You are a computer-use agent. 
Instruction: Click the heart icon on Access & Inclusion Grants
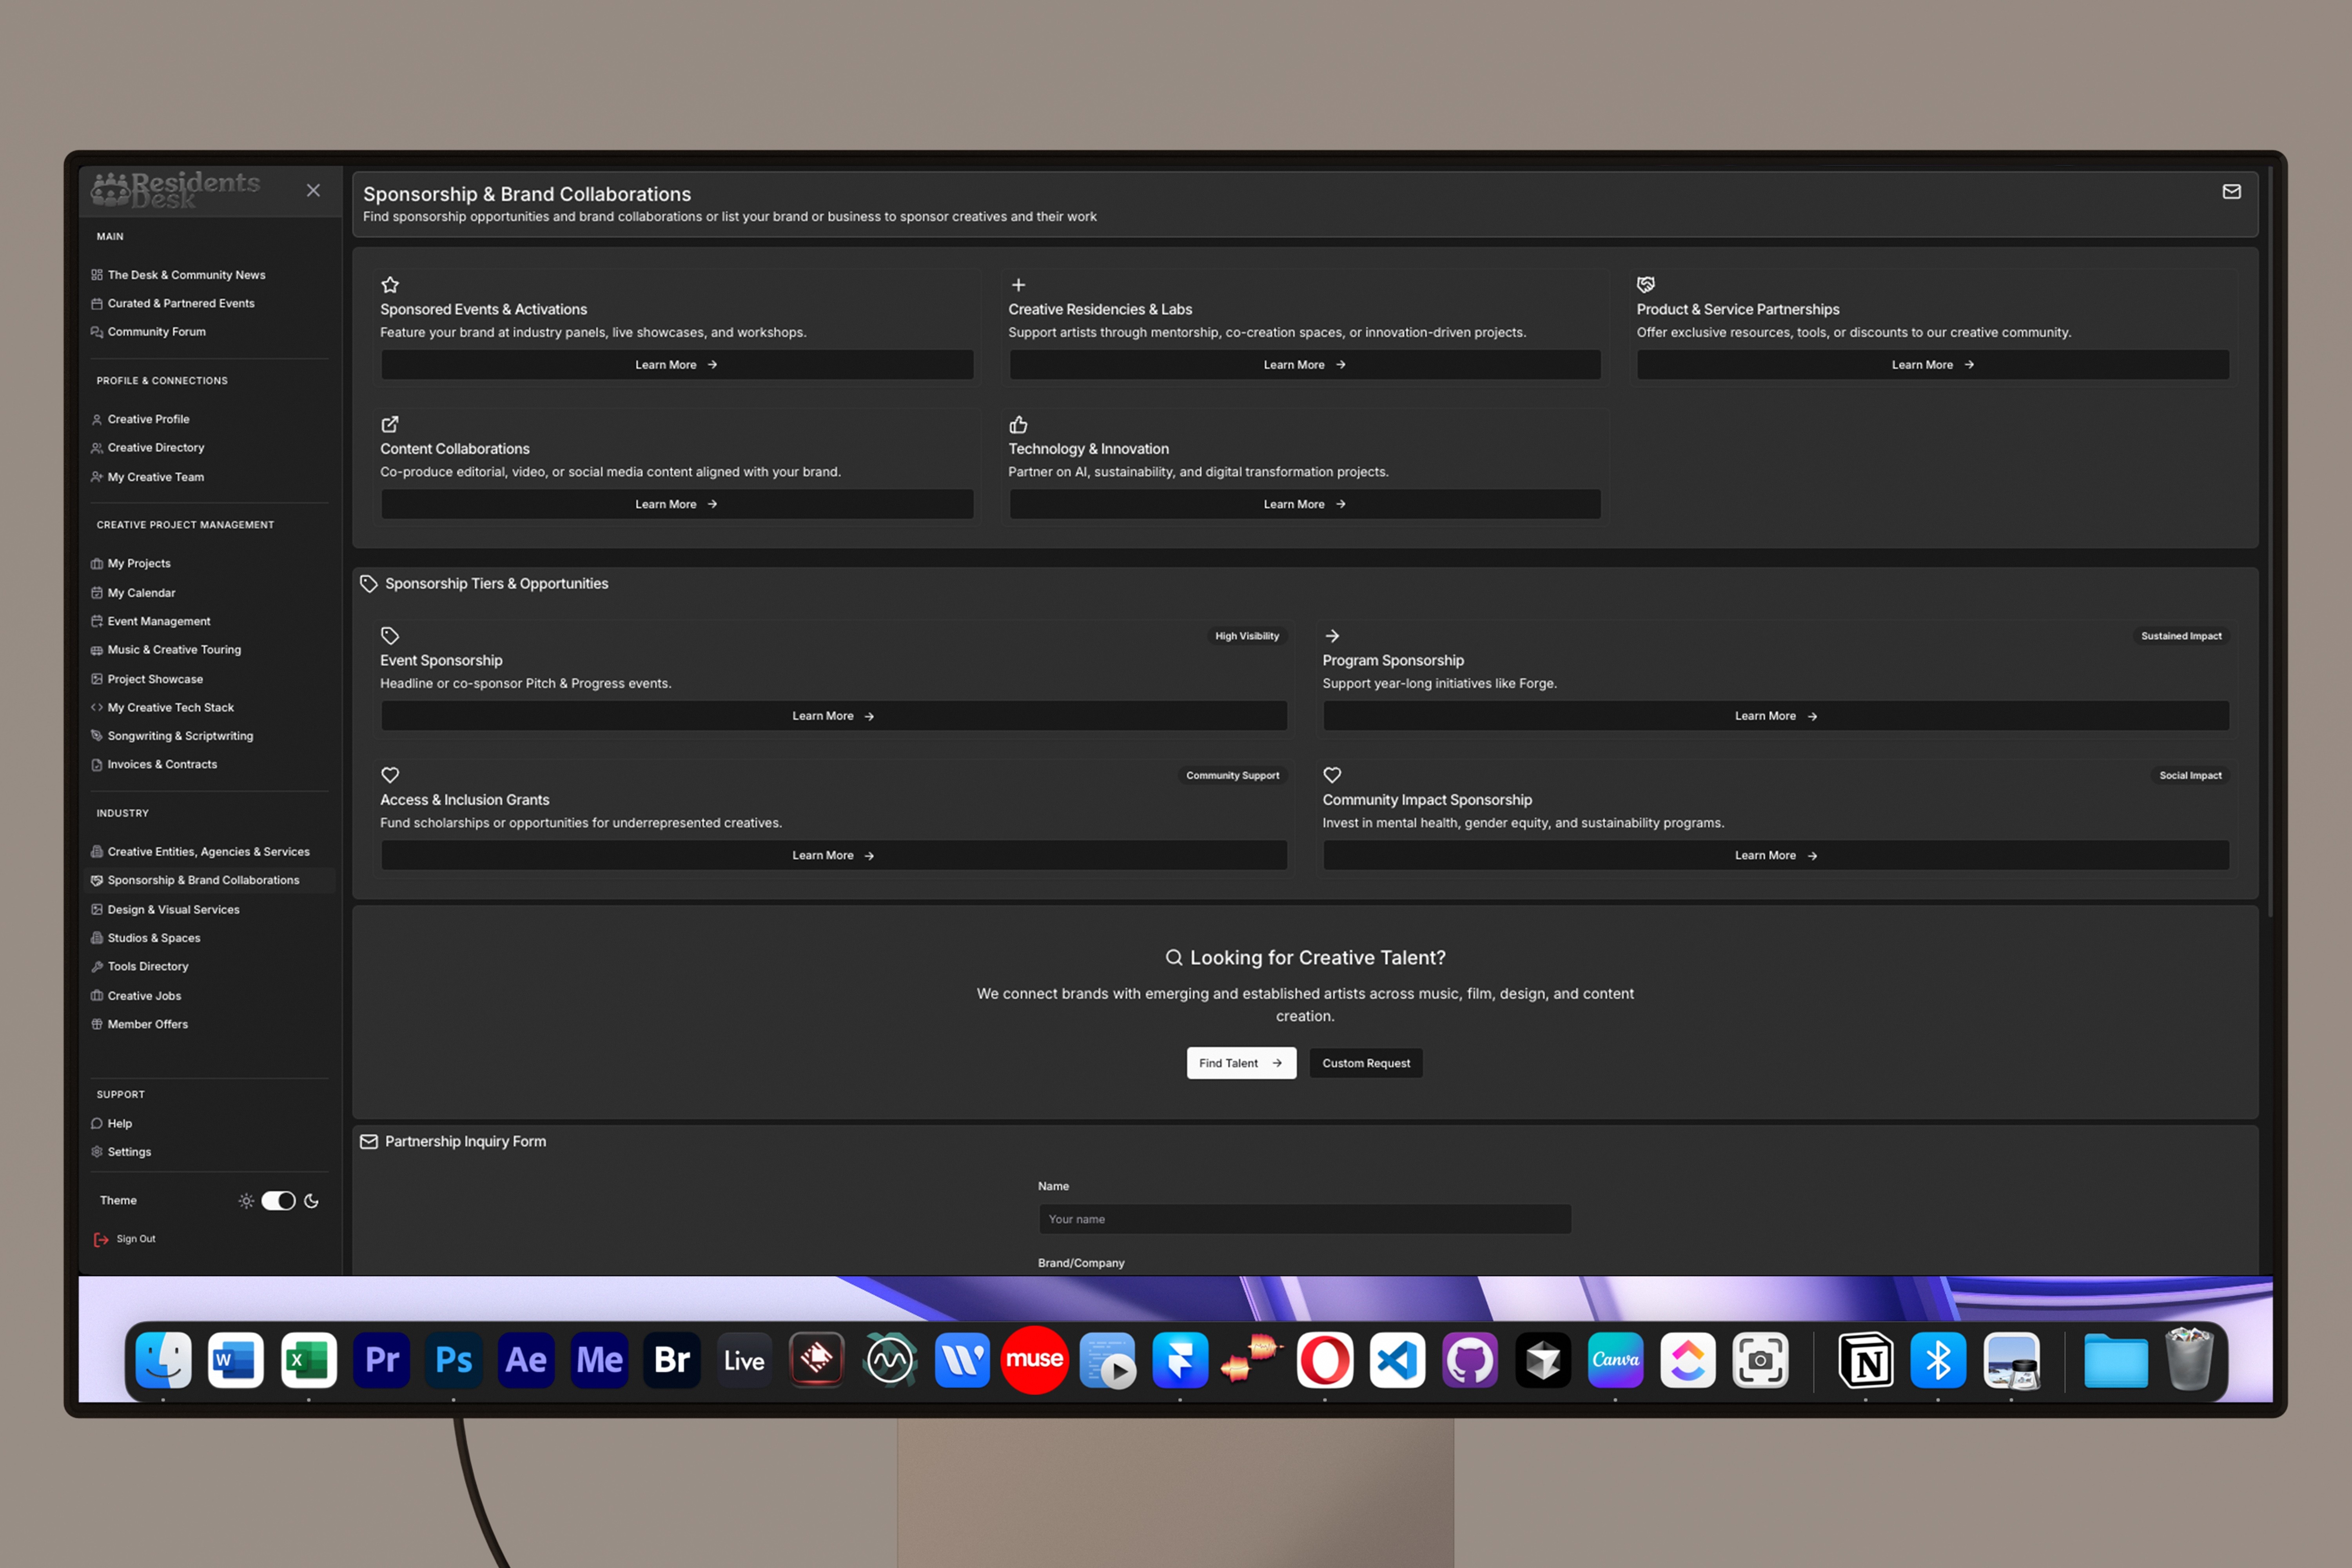pos(390,775)
